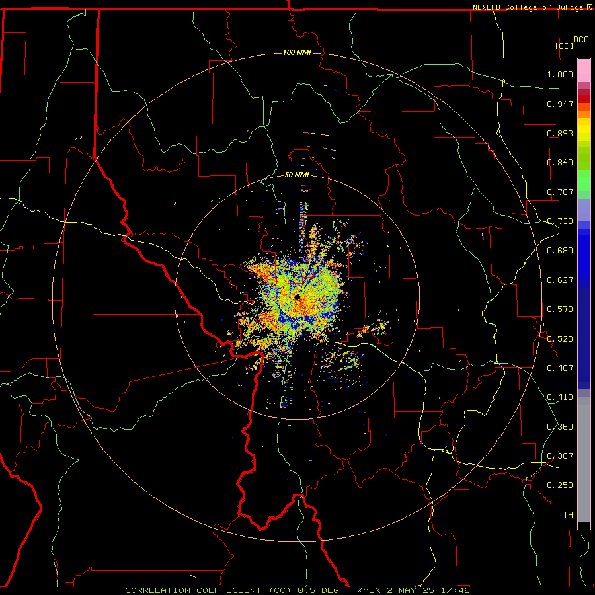Click the TH threshold label on the legend
This screenshot has height=595, width=595.
coord(568,515)
